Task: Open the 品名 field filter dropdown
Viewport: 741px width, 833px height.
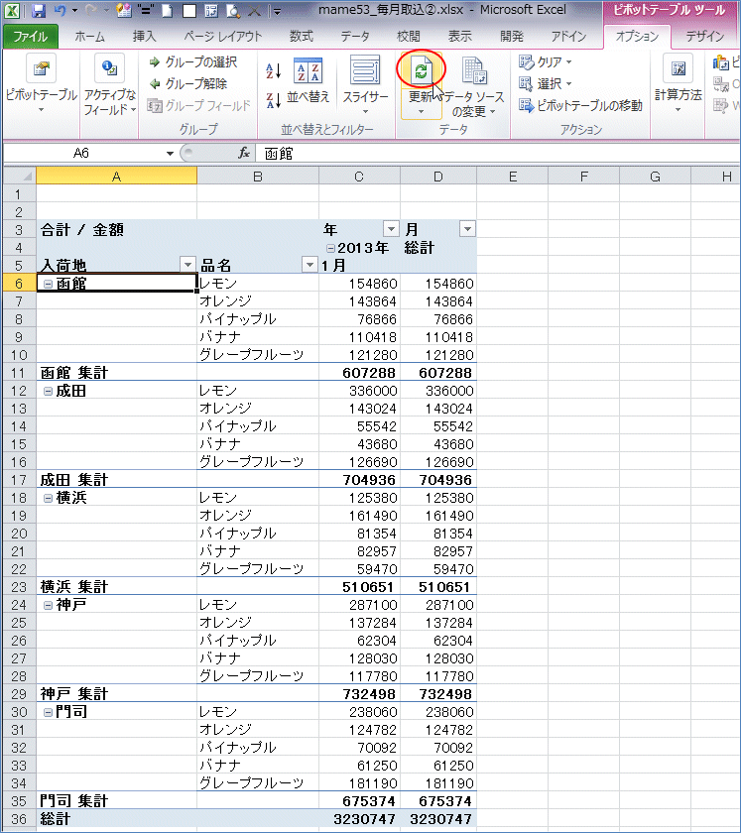Action: [x=309, y=265]
